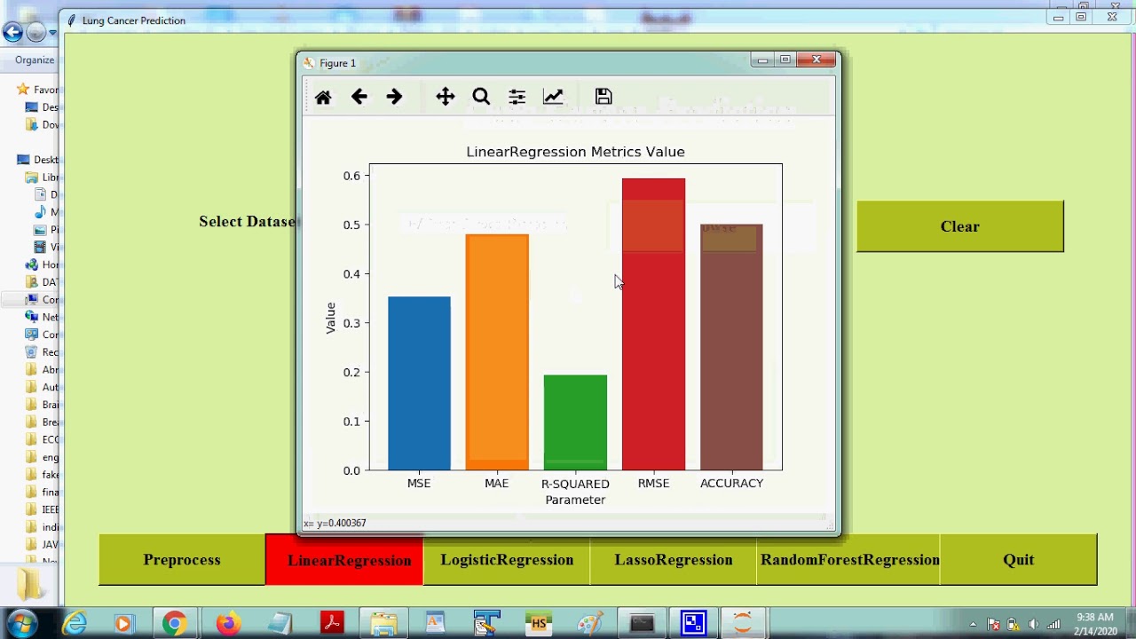Select the Pan axes tool

[446, 97]
